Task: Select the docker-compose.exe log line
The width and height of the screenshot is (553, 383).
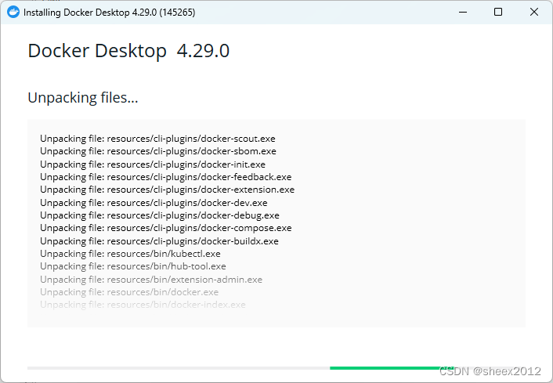Action: pos(166,228)
